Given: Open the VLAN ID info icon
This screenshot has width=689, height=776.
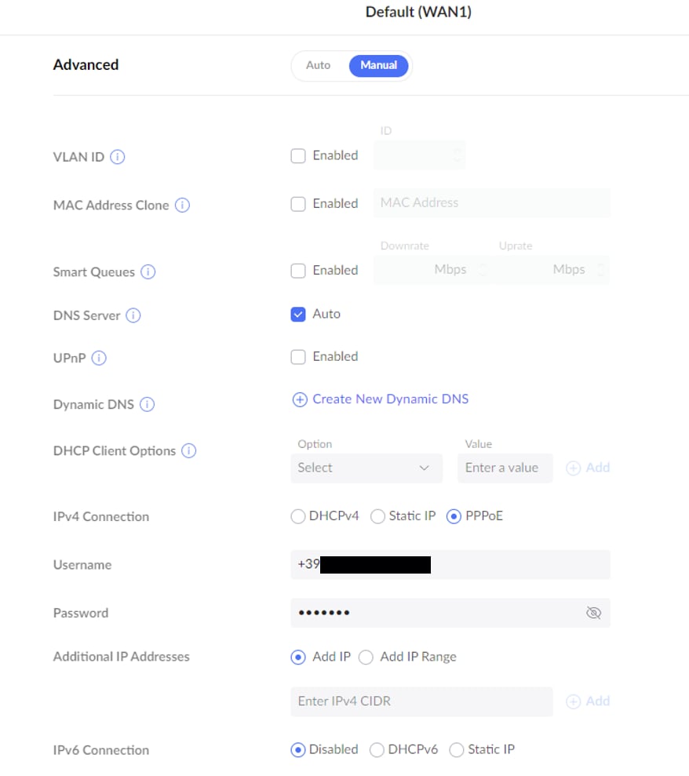Looking at the screenshot, I should click(x=117, y=157).
